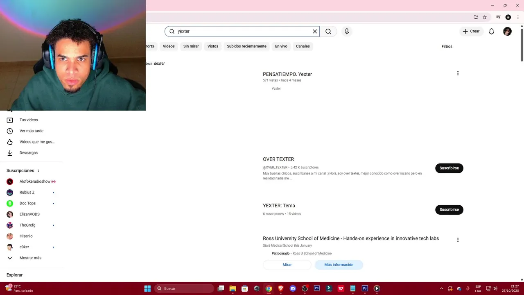Open options for PENSATIEMPO. Yexter video
The height and width of the screenshot is (295, 524).
tap(458, 73)
